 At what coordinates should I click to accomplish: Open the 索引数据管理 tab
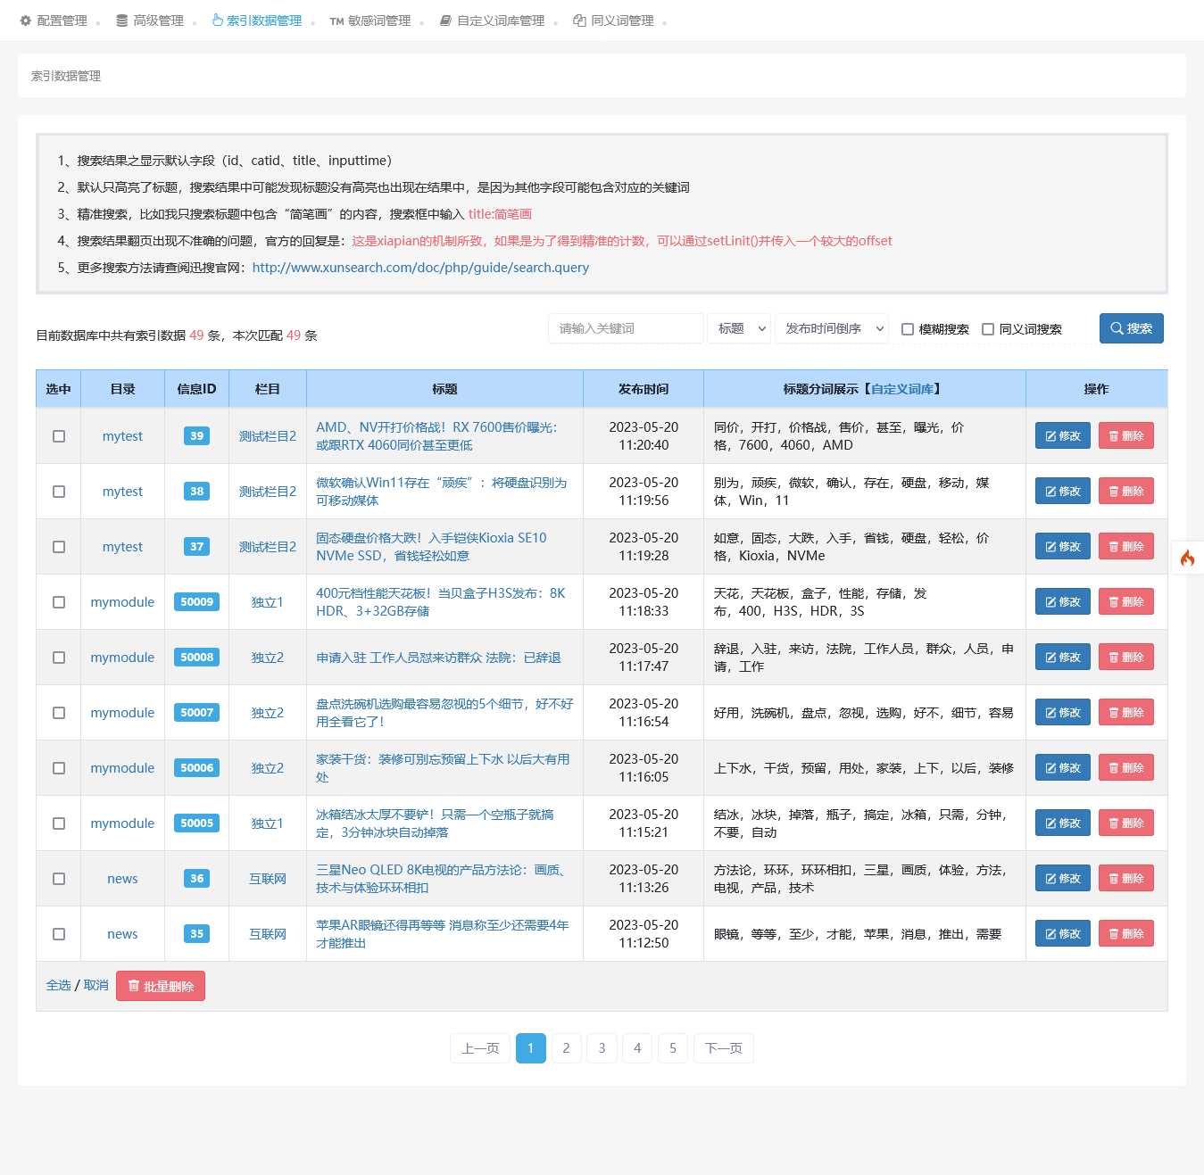pos(257,21)
